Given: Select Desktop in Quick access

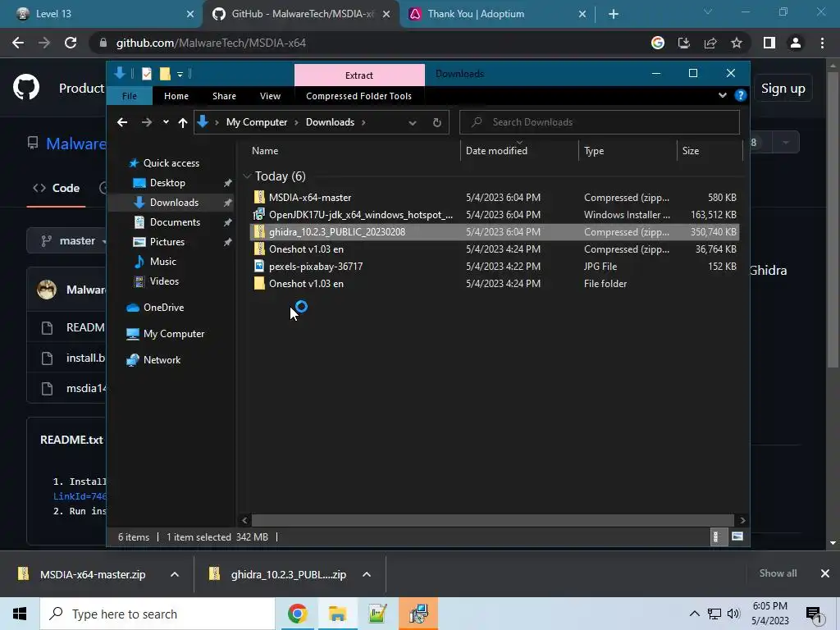Looking at the screenshot, I should tap(167, 183).
